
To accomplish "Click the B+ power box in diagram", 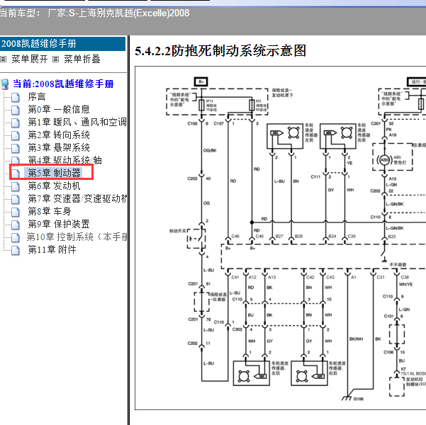I will [x=201, y=81].
